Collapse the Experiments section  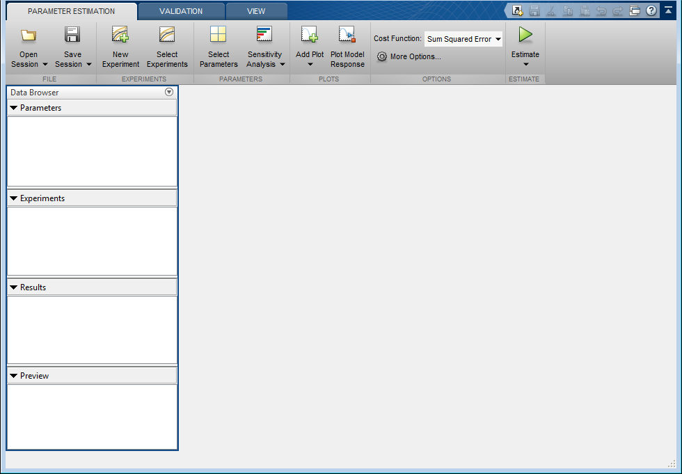click(x=13, y=198)
